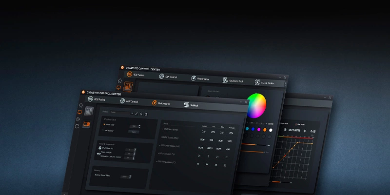Click the GPU Temperature status row label
Image resolution: width=390 pixels, height=195 pixels.
(166, 162)
